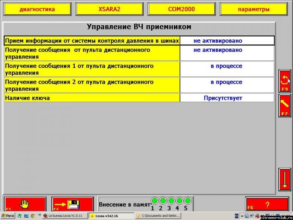Switch to Lexia v342.16 taskbar button
Viewport: 293px width, 220px height.
pyautogui.click(x=111, y=216)
